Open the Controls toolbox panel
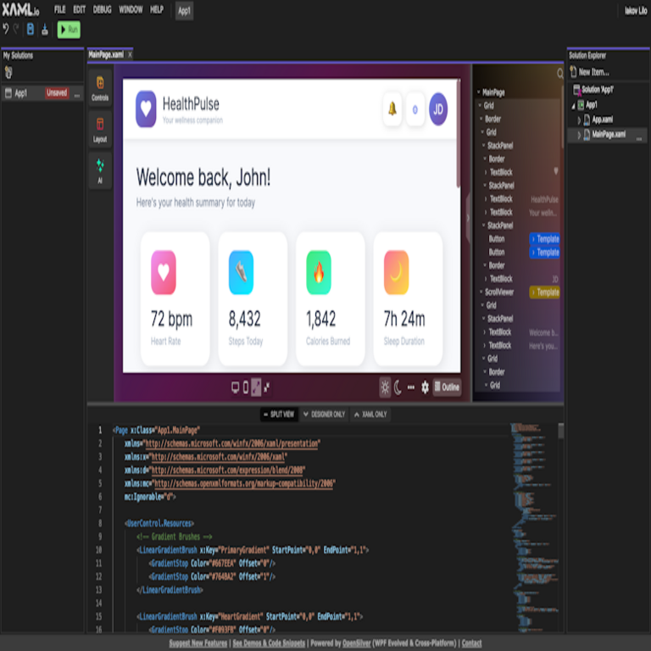 tap(100, 88)
